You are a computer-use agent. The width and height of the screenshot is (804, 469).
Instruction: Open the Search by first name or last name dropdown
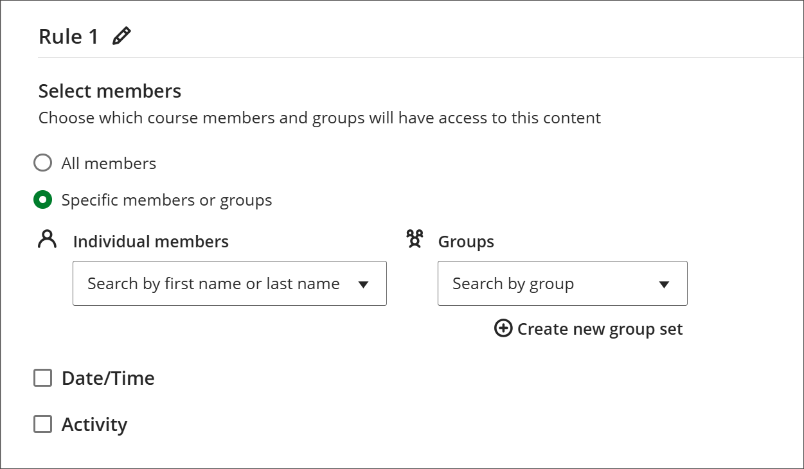[x=229, y=283]
